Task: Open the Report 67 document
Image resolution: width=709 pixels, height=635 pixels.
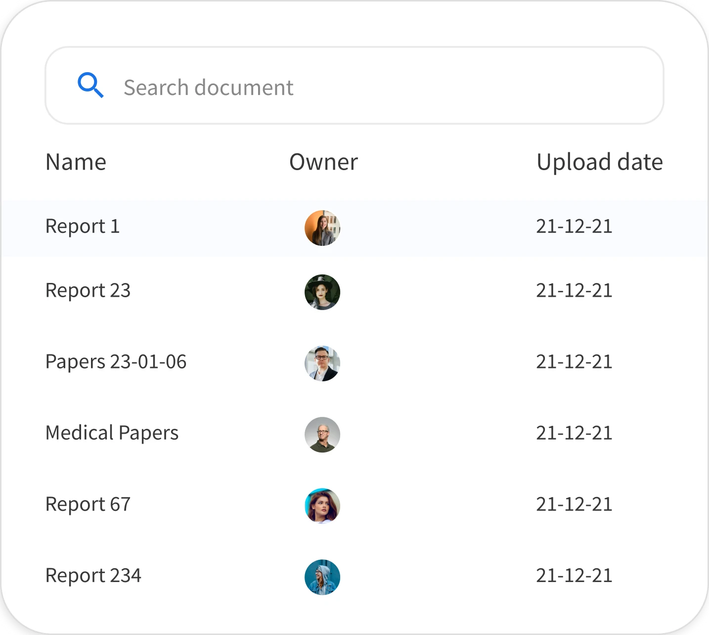Action: tap(88, 504)
